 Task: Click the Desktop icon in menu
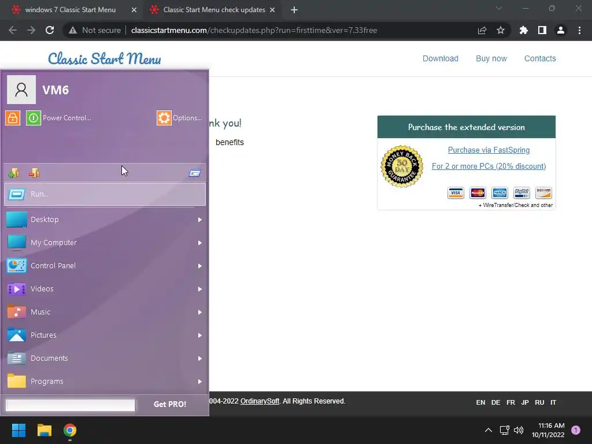[17, 219]
